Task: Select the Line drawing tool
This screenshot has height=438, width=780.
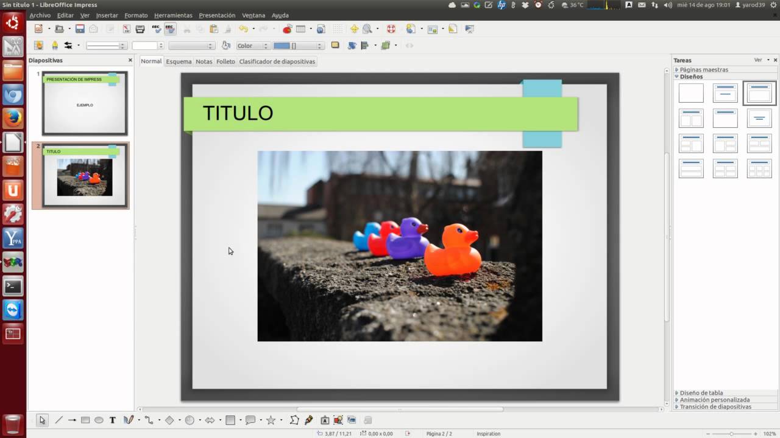Action: click(58, 420)
